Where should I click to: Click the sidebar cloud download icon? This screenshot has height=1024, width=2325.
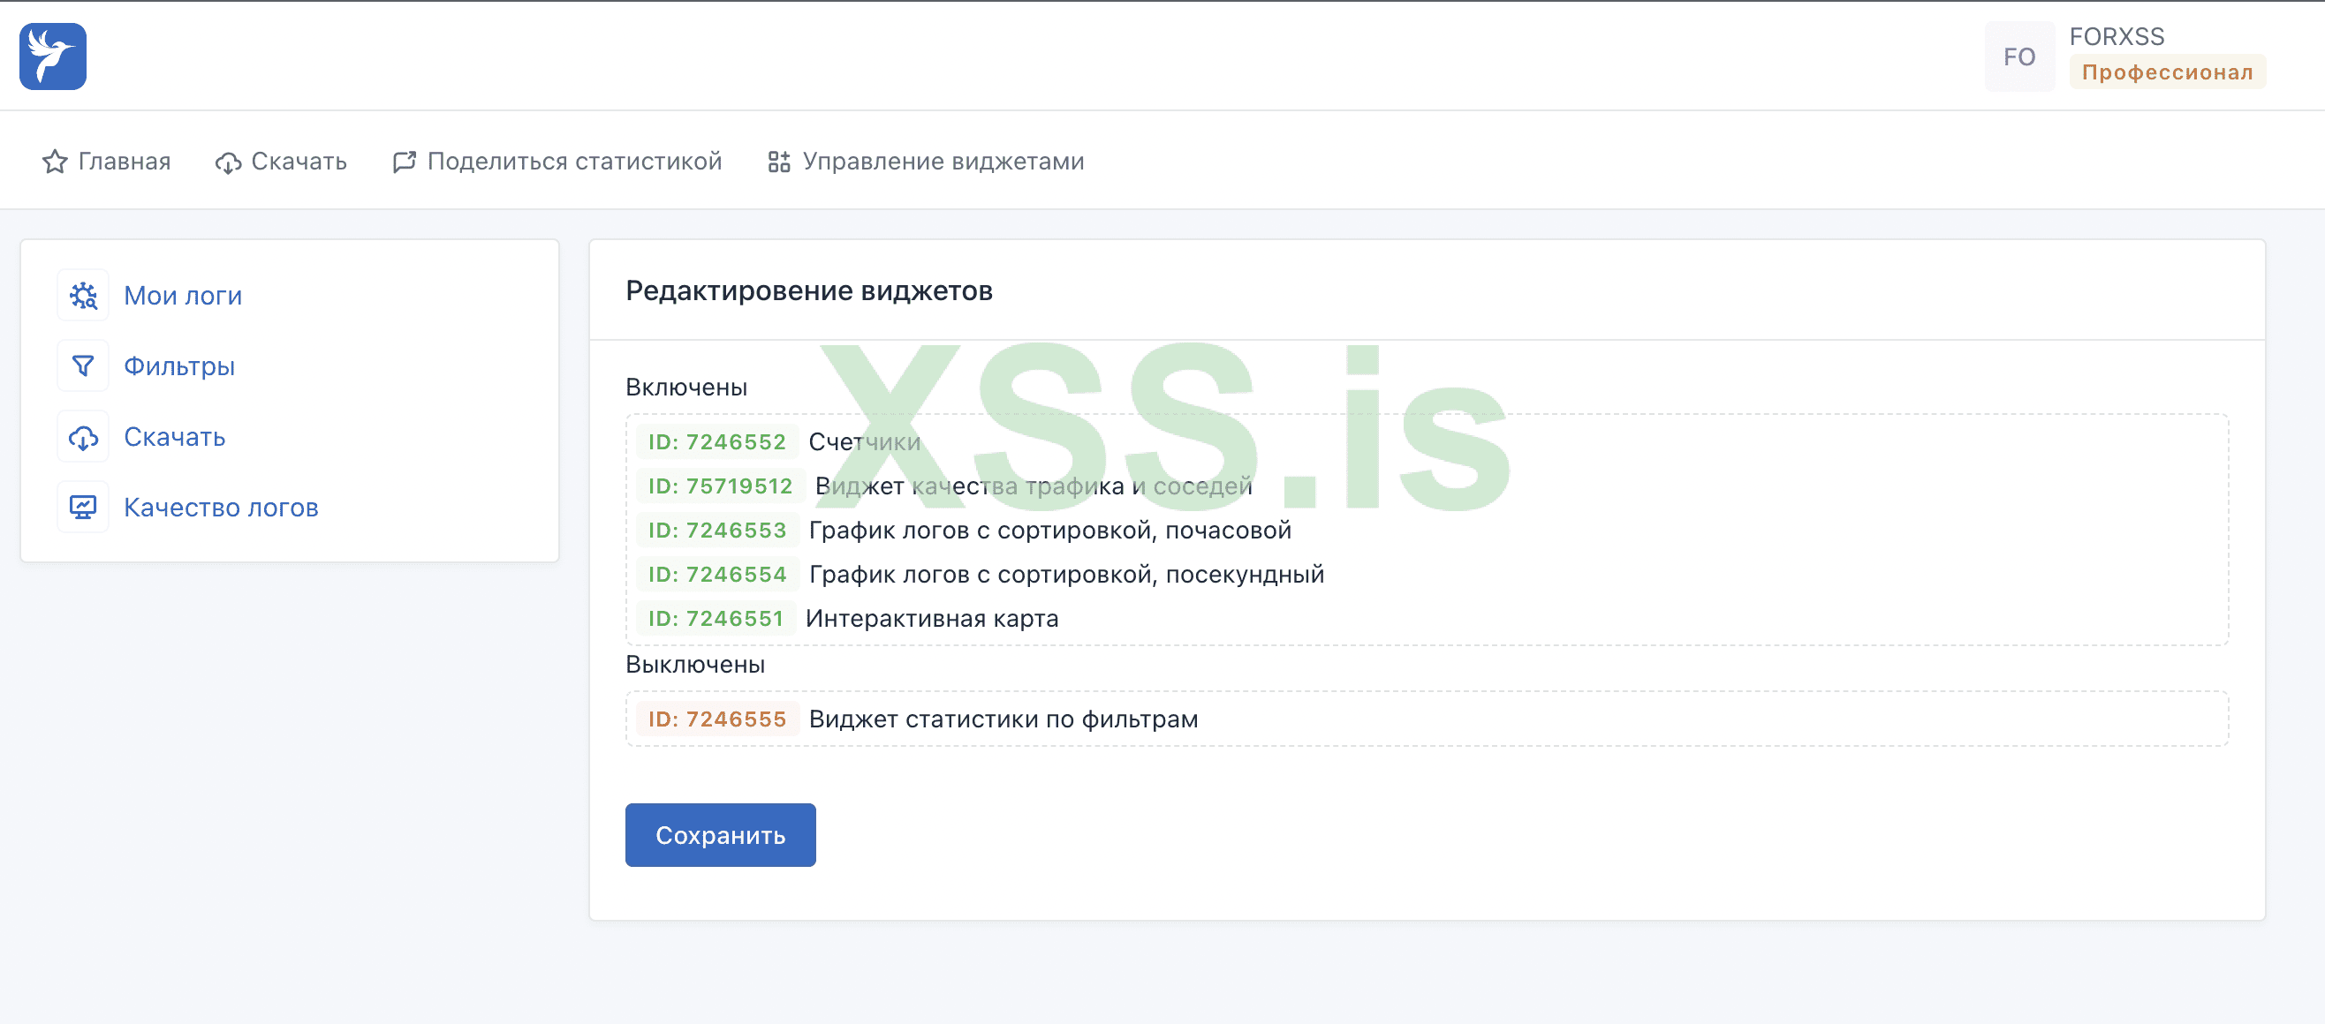pyautogui.click(x=83, y=437)
